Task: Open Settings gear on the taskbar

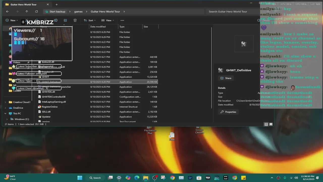Action: coord(119,178)
